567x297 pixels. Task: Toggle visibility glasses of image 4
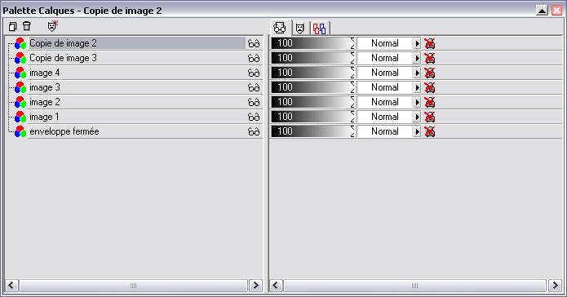pos(254,73)
